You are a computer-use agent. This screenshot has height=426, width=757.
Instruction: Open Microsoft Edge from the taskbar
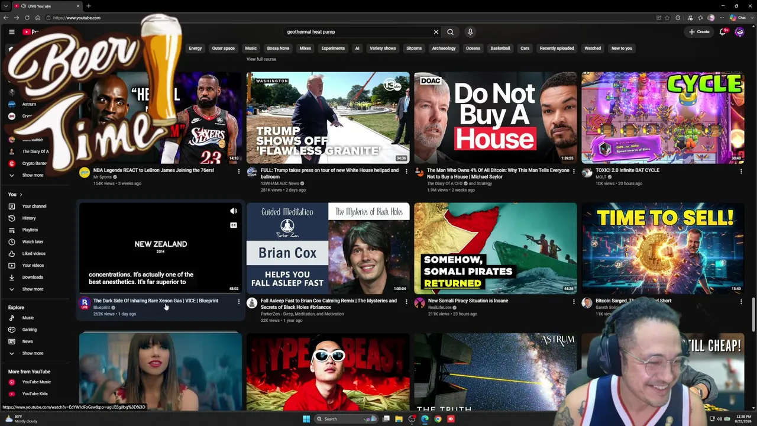tap(425, 419)
